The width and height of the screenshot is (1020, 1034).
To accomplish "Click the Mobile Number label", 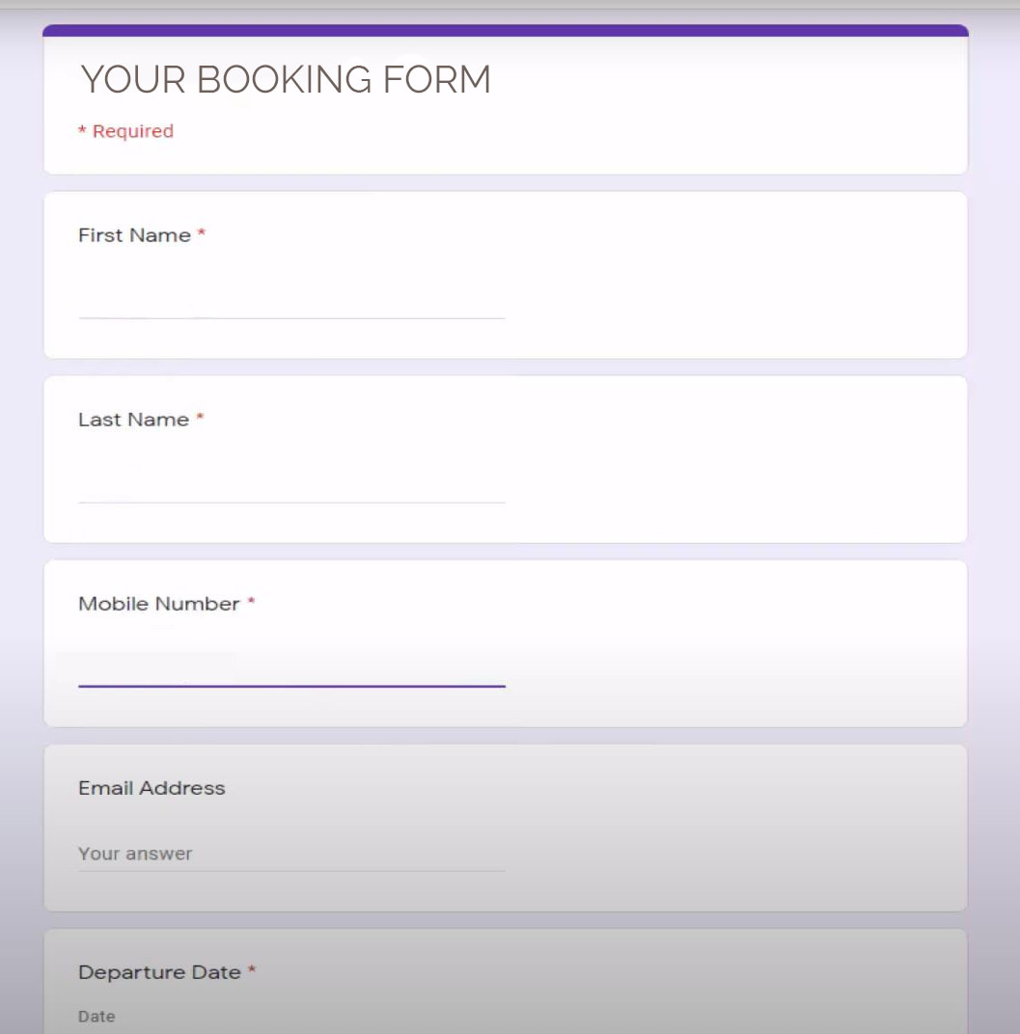I will (159, 603).
